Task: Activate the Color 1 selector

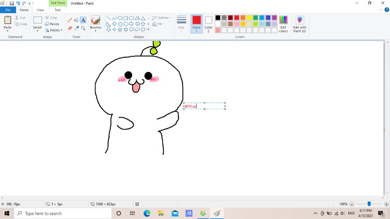Action: click(x=197, y=24)
